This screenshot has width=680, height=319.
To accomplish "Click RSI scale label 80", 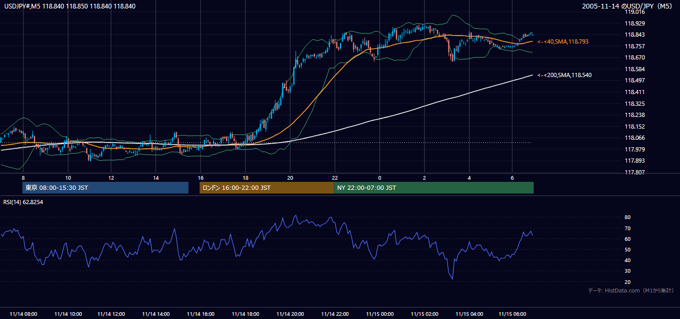I will (627, 217).
